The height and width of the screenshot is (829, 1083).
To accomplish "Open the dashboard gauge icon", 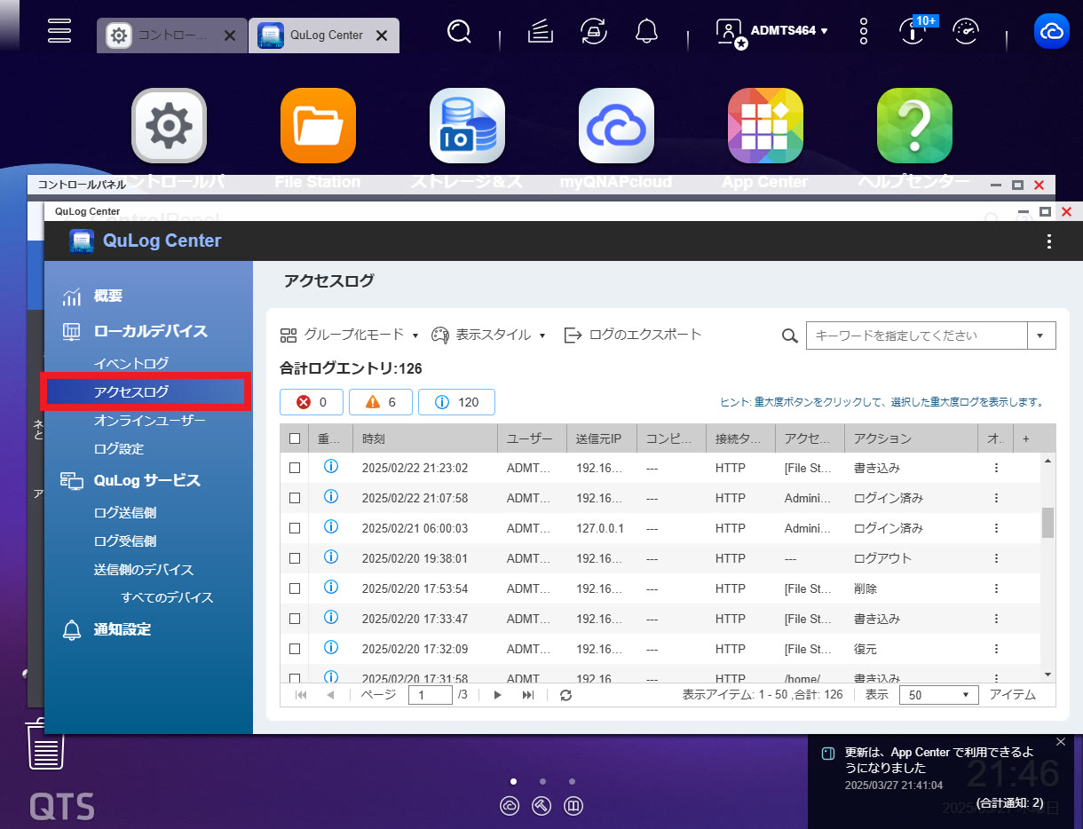I will click(x=966, y=33).
